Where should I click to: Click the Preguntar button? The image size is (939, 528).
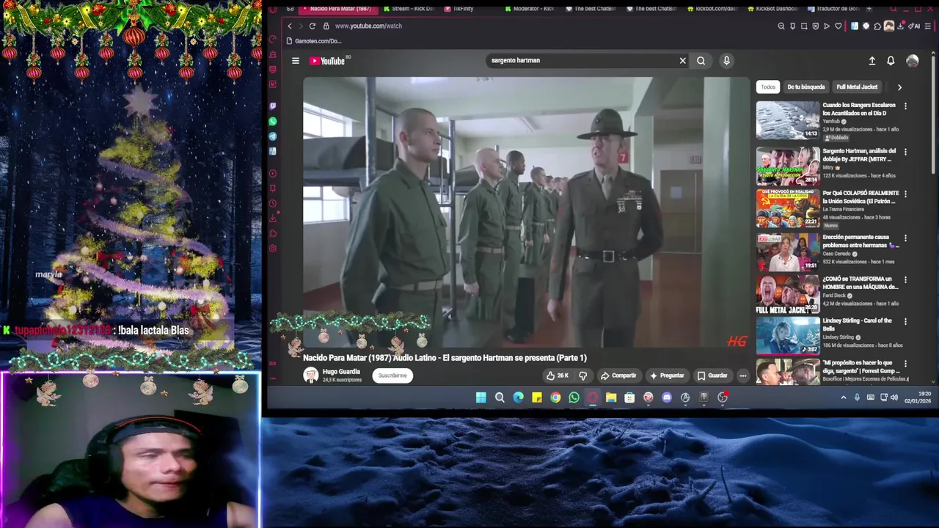pos(667,375)
